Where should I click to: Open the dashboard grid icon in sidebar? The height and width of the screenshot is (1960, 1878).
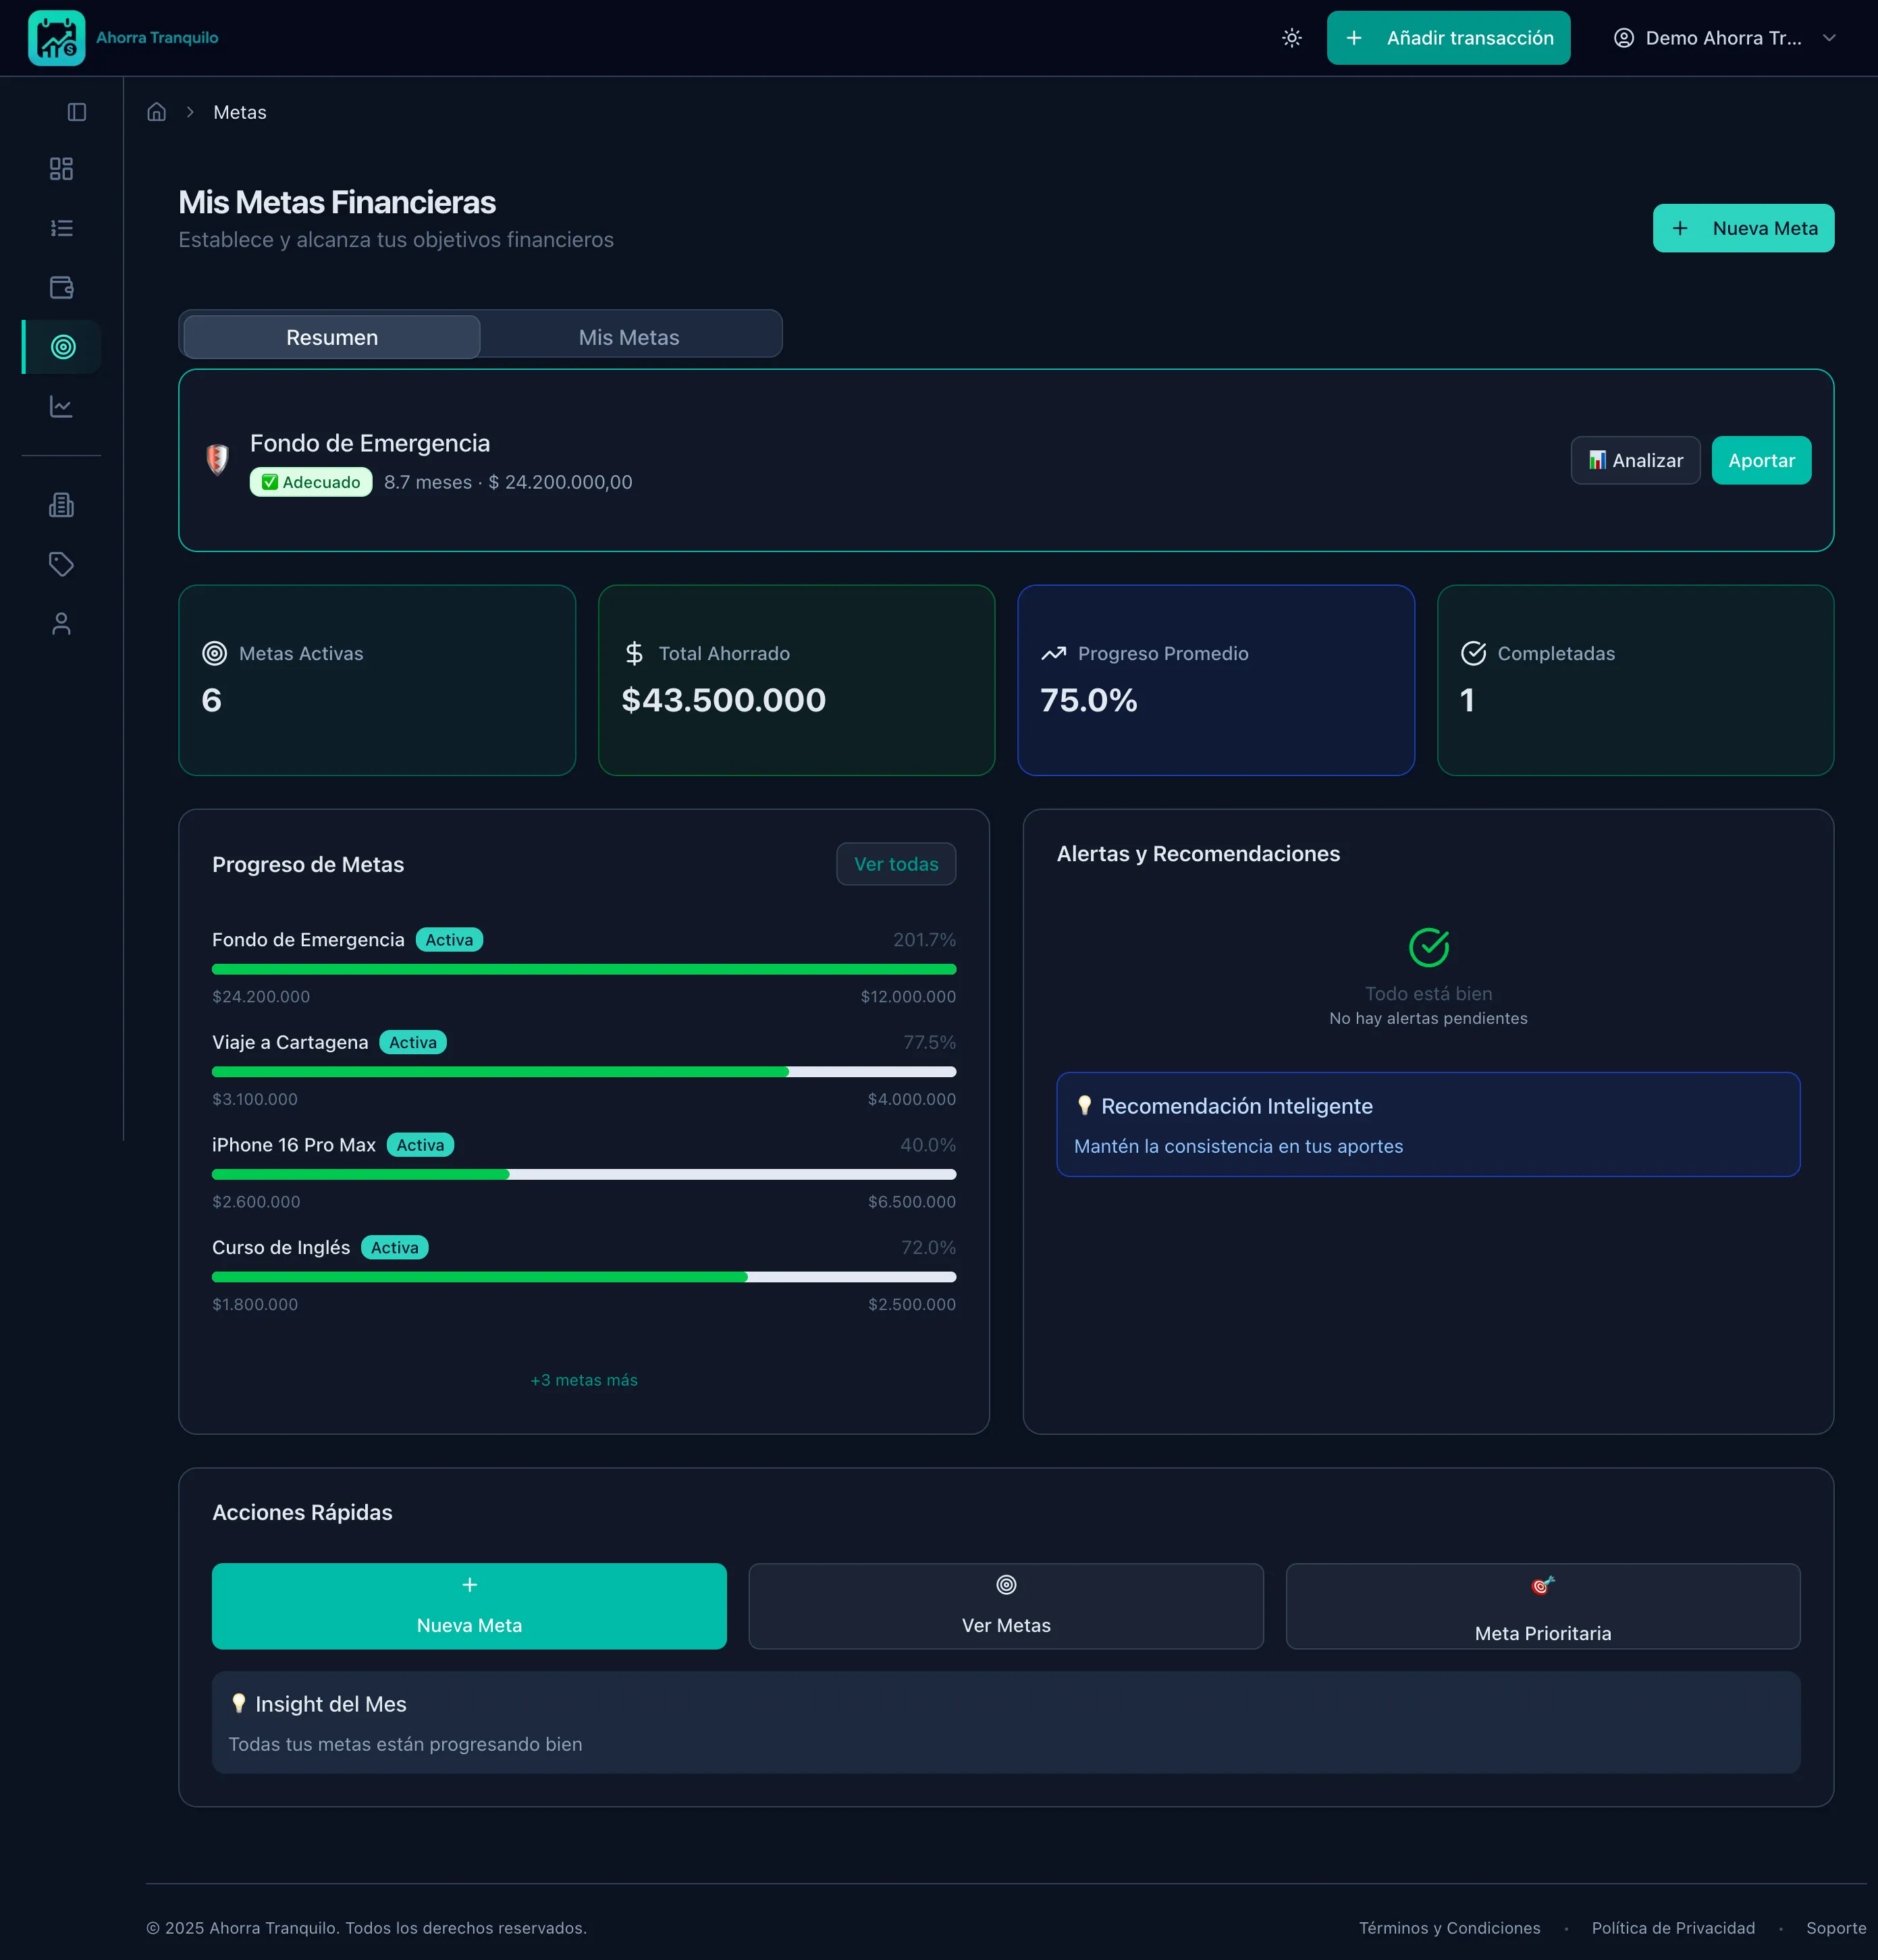[62, 169]
